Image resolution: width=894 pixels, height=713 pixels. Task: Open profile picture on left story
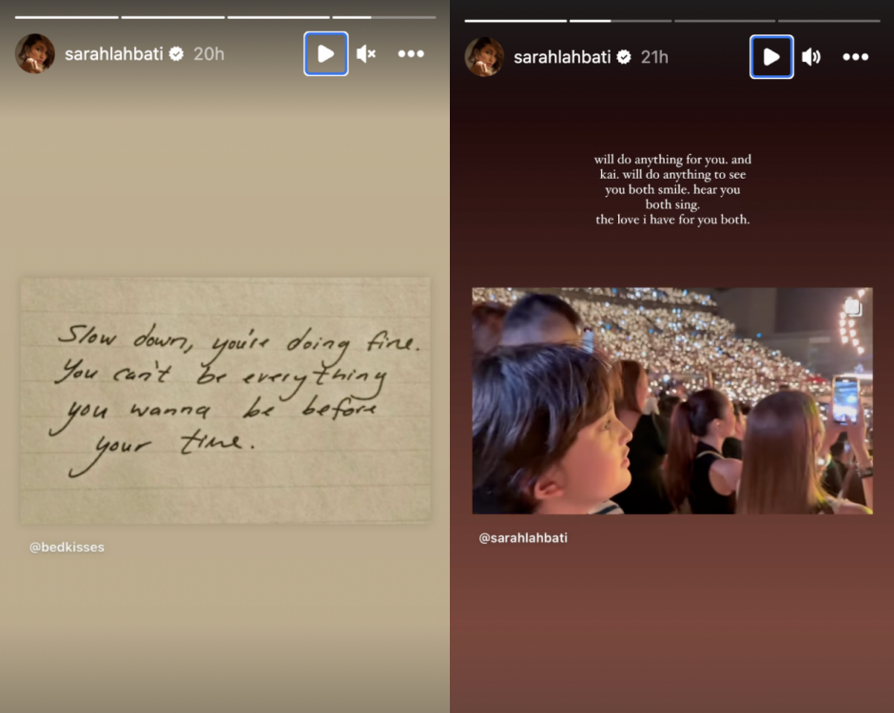pos(35,54)
